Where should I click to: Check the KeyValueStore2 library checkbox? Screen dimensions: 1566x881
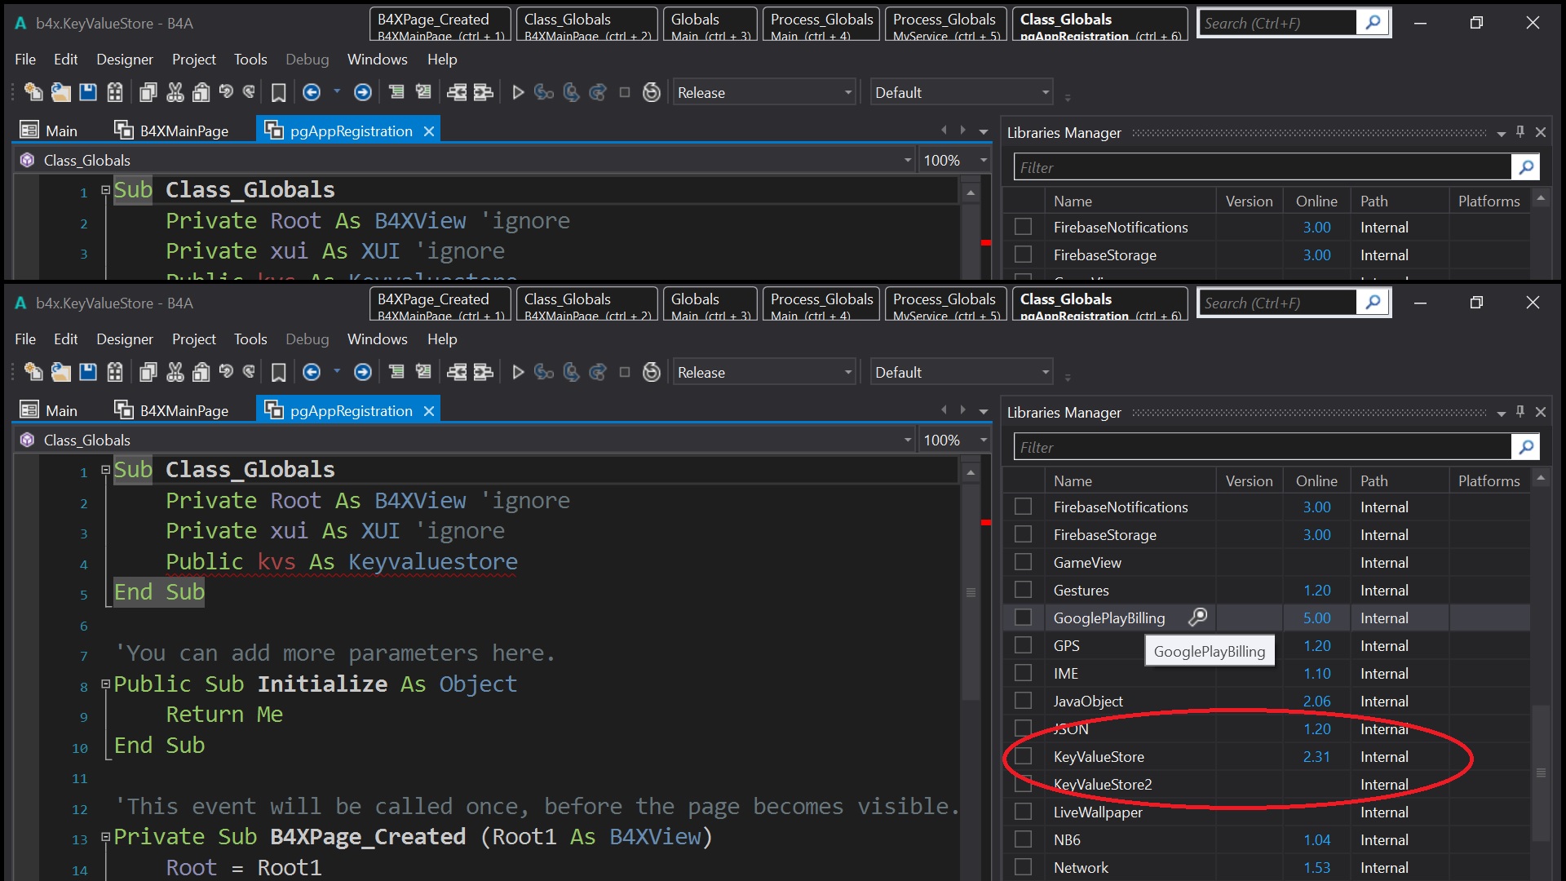(x=1023, y=784)
